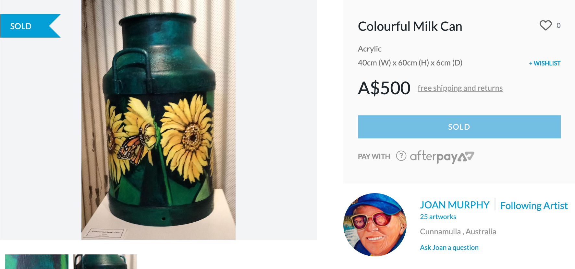Open Joan Murphy's round portrait avatar
The width and height of the screenshot is (575, 269).
375,225
